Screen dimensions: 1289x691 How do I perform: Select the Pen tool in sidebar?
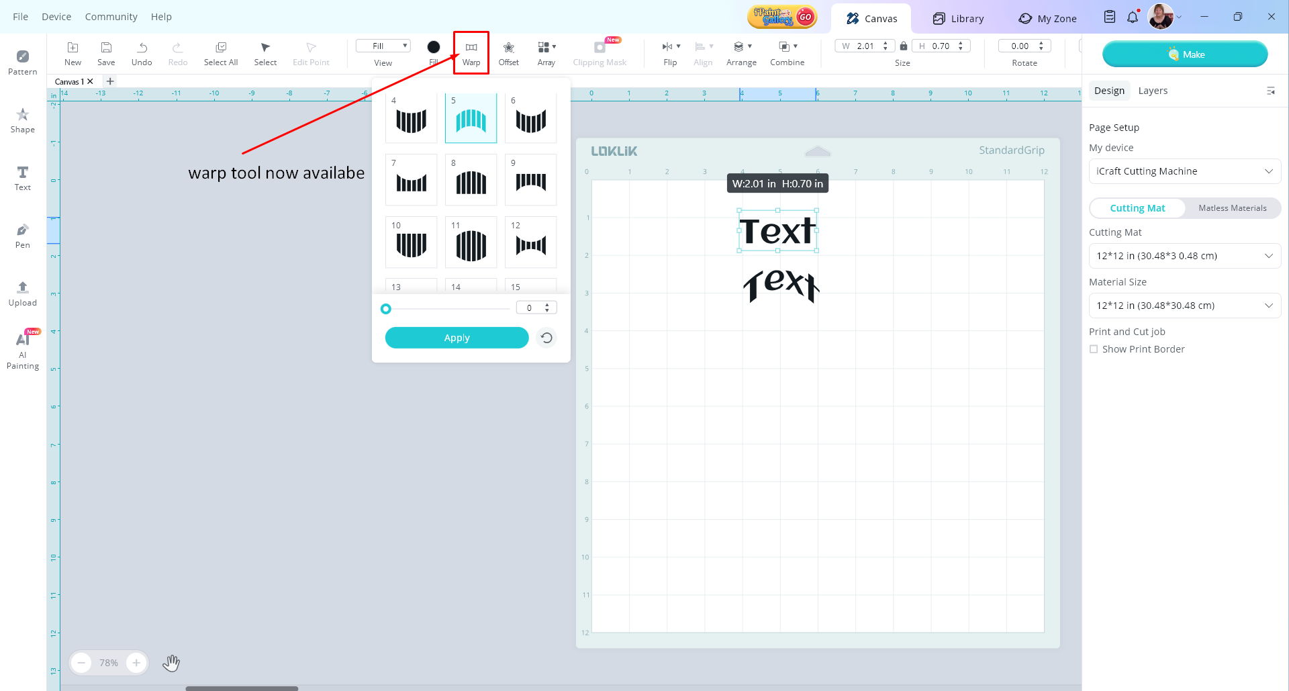22,236
